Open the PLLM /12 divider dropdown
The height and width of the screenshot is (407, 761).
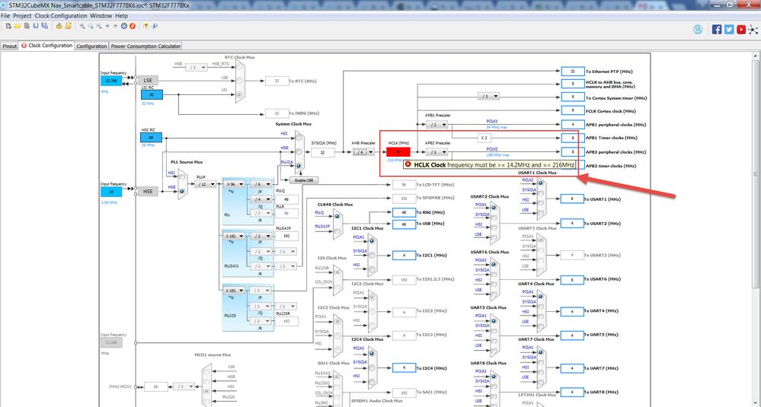206,184
